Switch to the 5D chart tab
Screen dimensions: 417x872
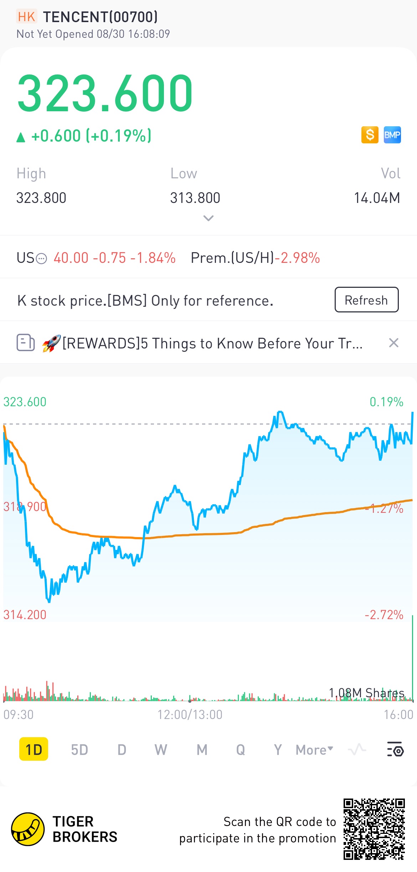(79, 750)
